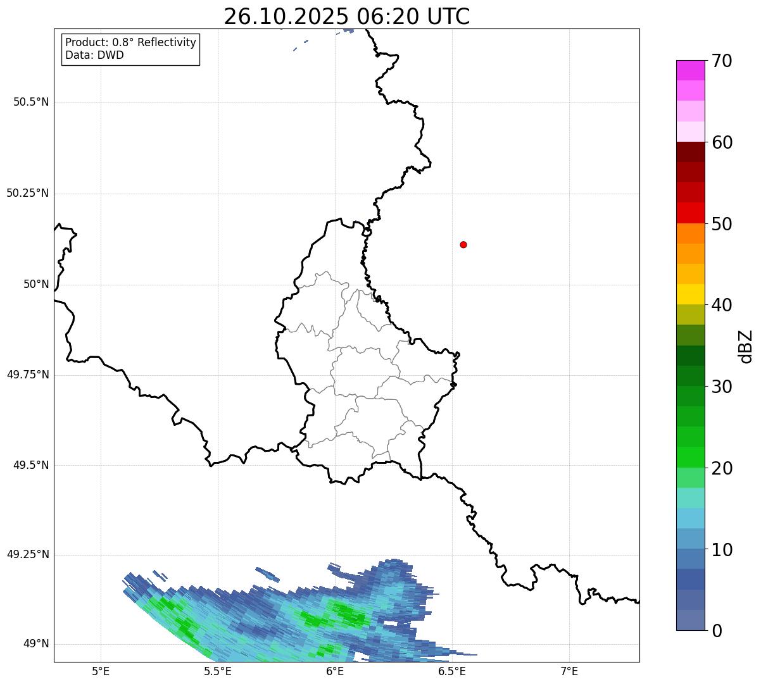Click the 49.75°N latitude label
Image resolution: width=761 pixels, height=684 pixels.
point(28,375)
